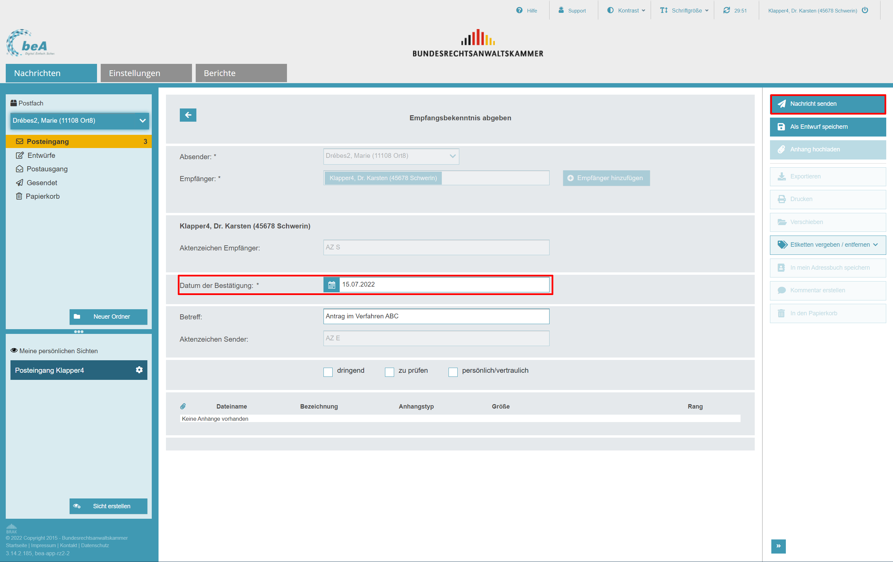893x562 pixels.
Task: Open settings gear for Posteingang Klapper4
Action: point(139,370)
